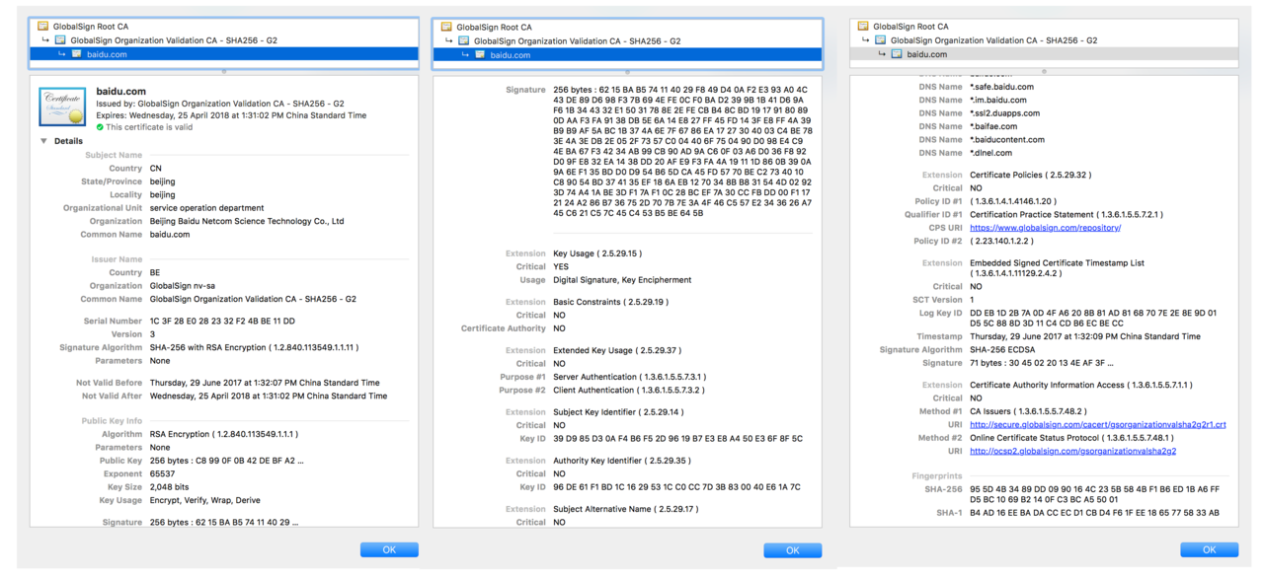Click Not Valid Before date 'Thursday, 29 June 2017'

click(265, 383)
